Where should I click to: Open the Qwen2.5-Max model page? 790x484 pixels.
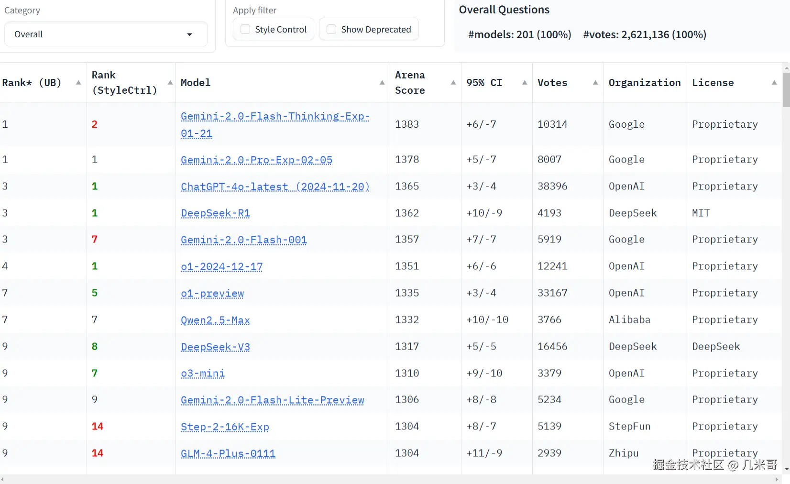pos(215,320)
